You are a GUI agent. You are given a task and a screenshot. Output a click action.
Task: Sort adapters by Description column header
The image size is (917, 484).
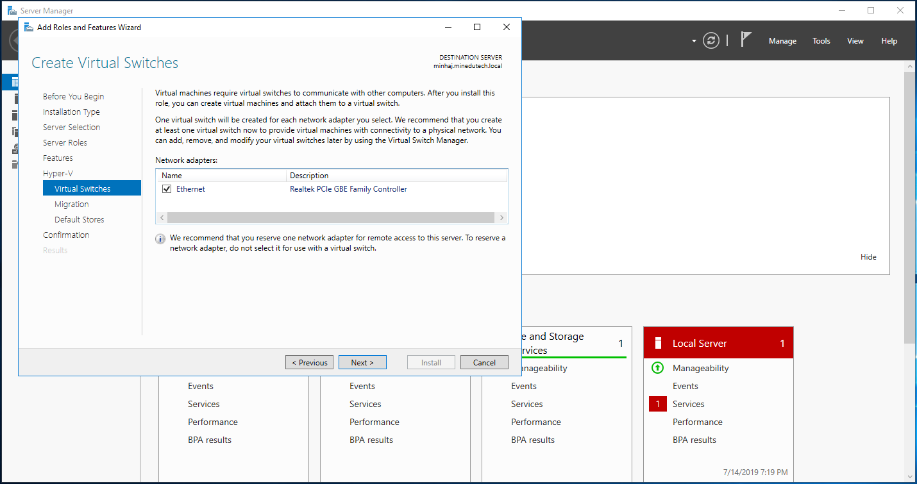tap(309, 176)
